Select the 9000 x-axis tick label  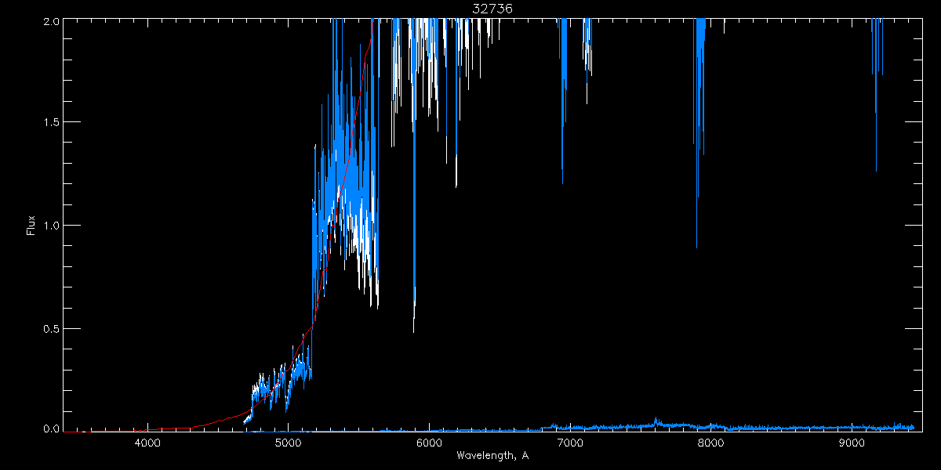click(852, 443)
